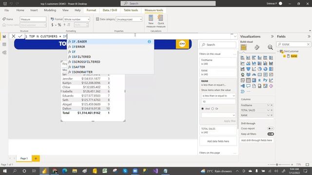Pick the gauge visual
312x175 pixels.
coord(254,75)
